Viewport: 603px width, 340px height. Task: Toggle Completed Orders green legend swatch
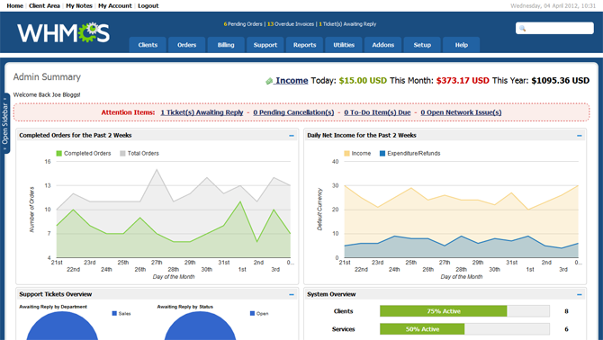click(58, 153)
